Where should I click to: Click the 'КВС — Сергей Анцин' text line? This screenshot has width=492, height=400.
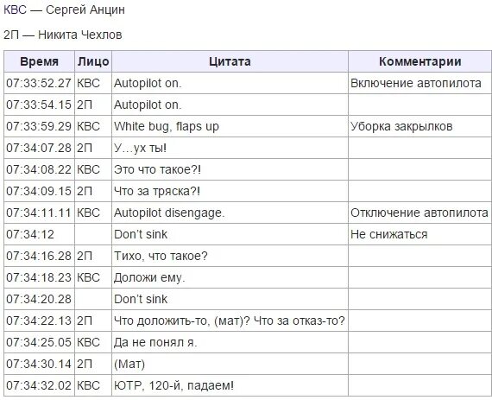[x=64, y=10]
